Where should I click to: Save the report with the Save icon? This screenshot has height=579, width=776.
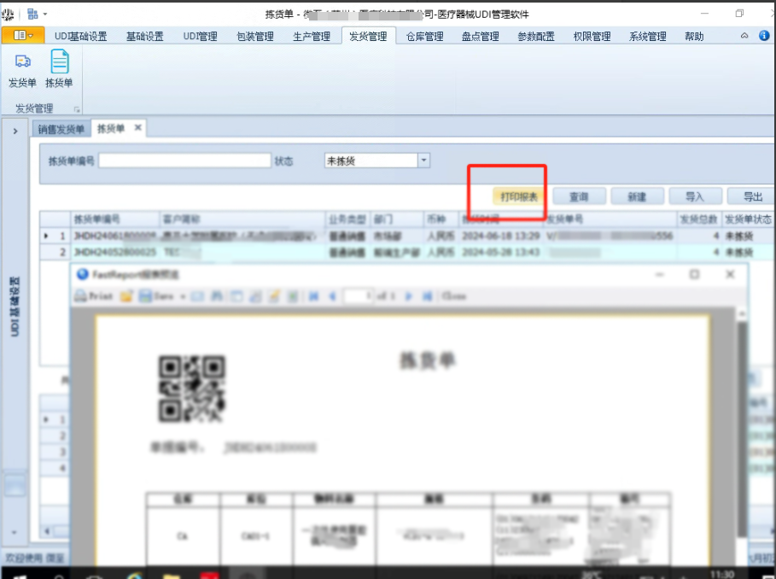coord(143,296)
